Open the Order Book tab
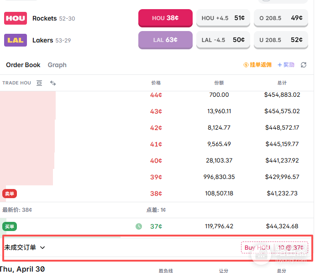 [x=23, y=65]
